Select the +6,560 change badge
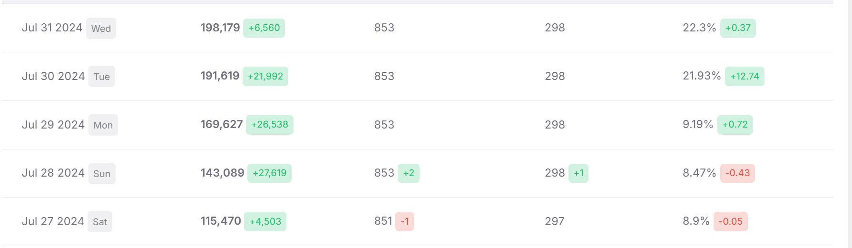Viewport: 852px width, 248px height. point(264,28)
